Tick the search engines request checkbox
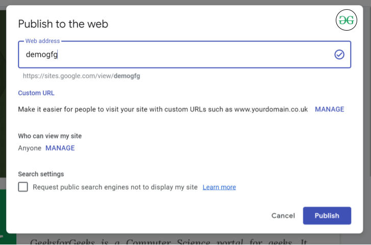This screenshot has width=371, height=245. (23, 187)
